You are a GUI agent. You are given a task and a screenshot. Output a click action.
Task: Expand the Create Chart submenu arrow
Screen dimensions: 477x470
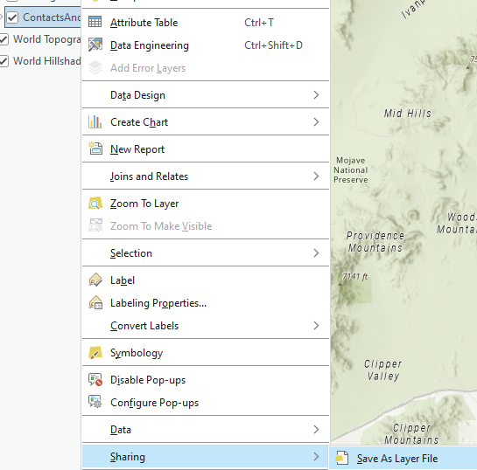click(316, 122)
